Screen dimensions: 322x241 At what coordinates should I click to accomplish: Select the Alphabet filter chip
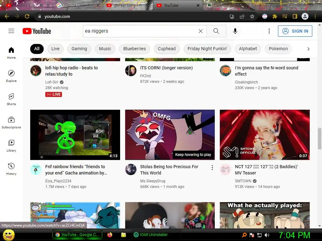(248, 49)
